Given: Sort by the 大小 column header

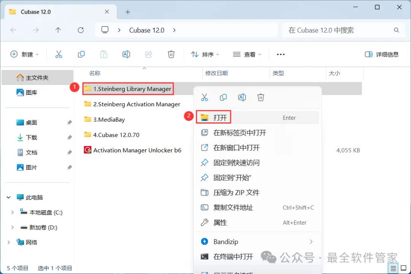Looking at the screenshot, I should point(335,73).
